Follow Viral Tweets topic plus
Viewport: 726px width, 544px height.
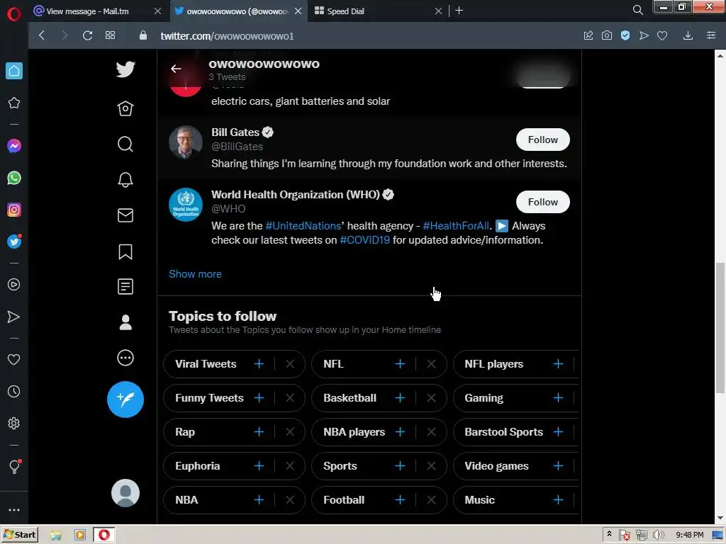pos(259,364)
